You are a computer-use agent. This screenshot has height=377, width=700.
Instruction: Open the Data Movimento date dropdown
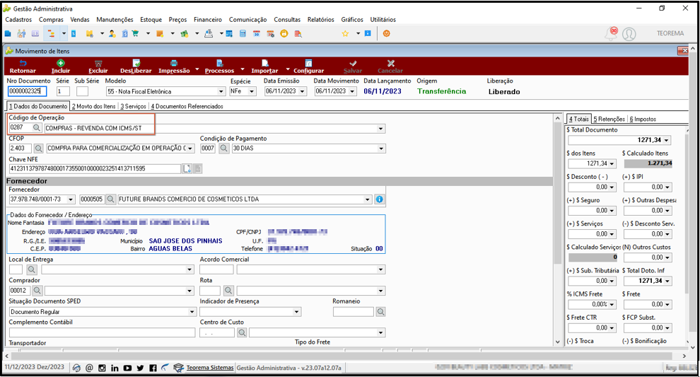tap(353, 91)
